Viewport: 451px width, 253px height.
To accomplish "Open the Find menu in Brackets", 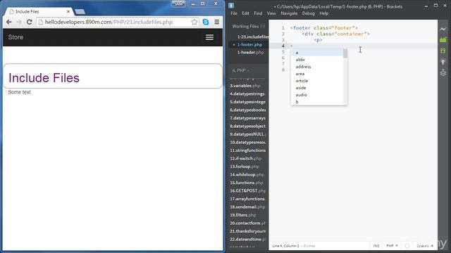I will click(x=258, y=13).
